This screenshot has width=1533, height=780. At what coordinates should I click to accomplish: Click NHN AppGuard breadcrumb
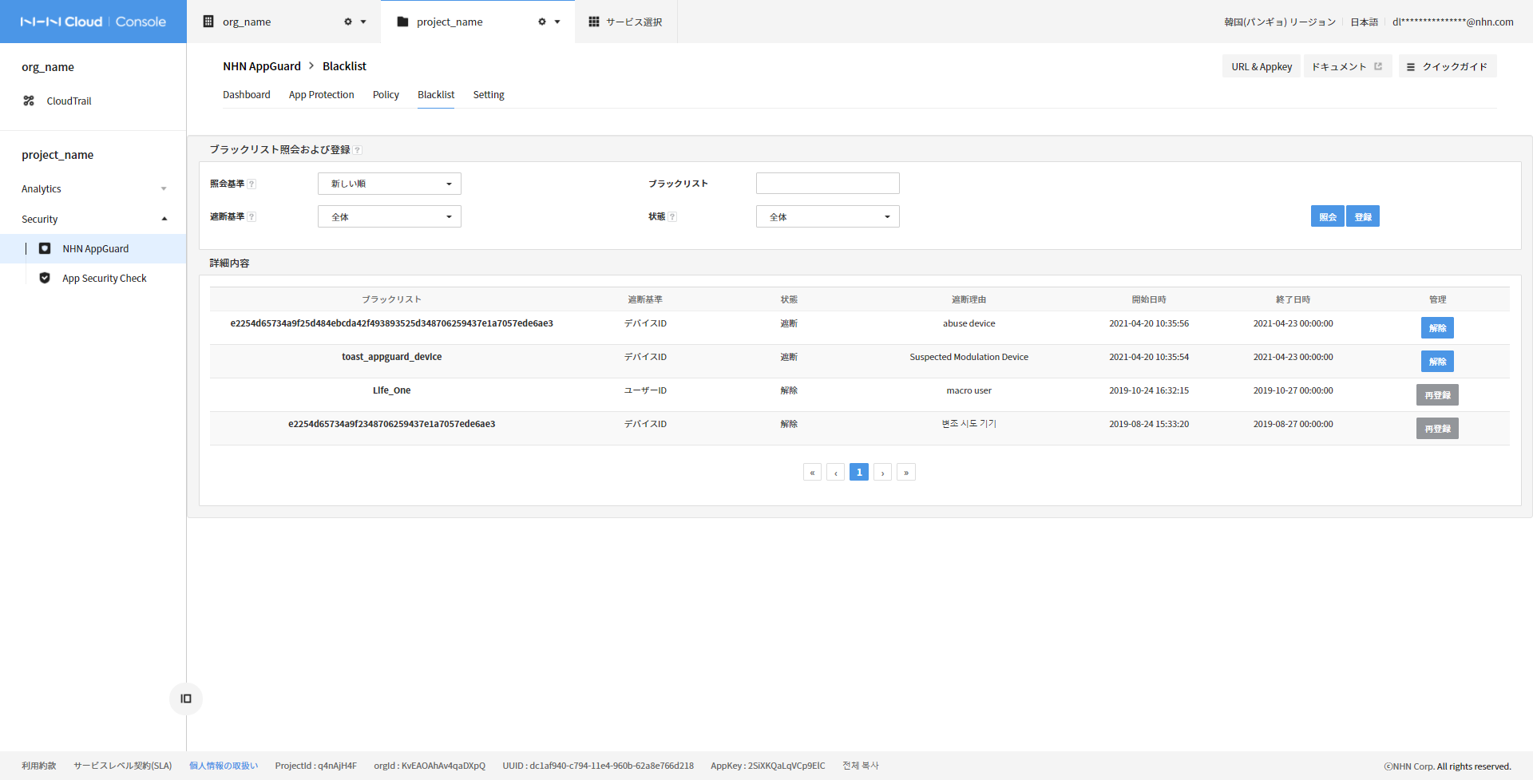[x=262, y=66]
